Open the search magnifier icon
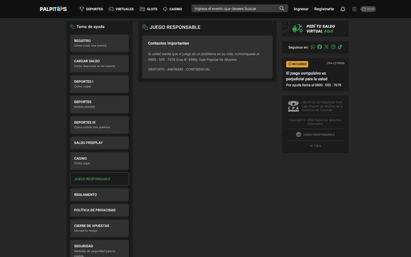 [x=282, y=9]
